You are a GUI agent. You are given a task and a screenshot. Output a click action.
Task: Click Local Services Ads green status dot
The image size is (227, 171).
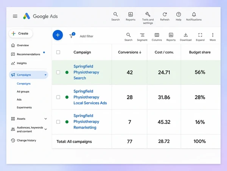tap(67, 97)
